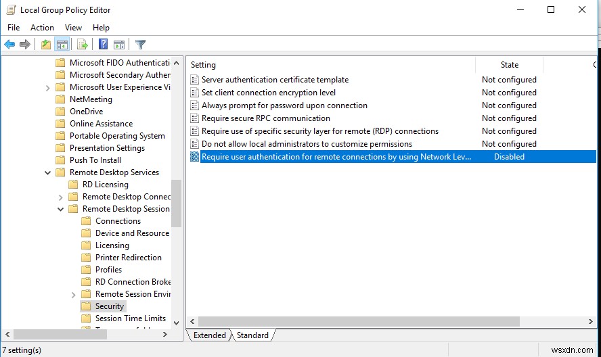Click the Printer Redirection folder icon
Screen dimensions: 601x357
coord(86,258)
